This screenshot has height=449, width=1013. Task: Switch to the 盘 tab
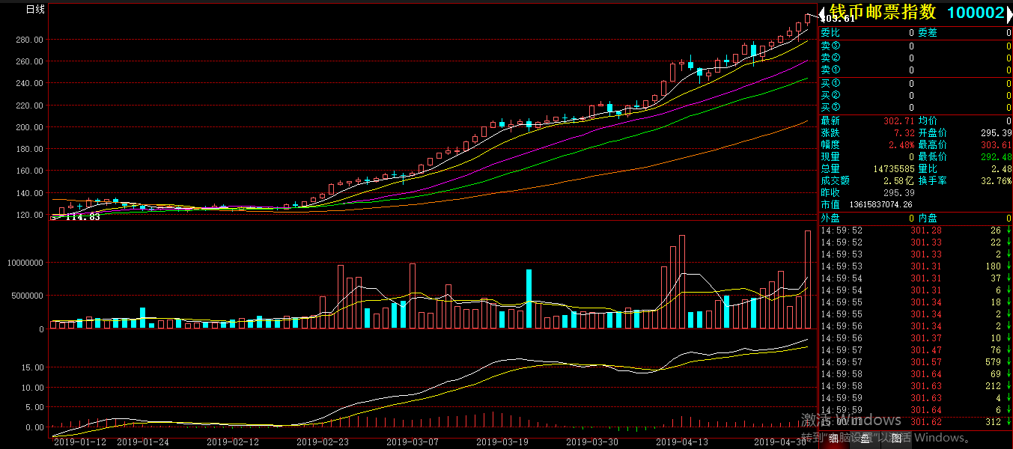coord(865,439)
